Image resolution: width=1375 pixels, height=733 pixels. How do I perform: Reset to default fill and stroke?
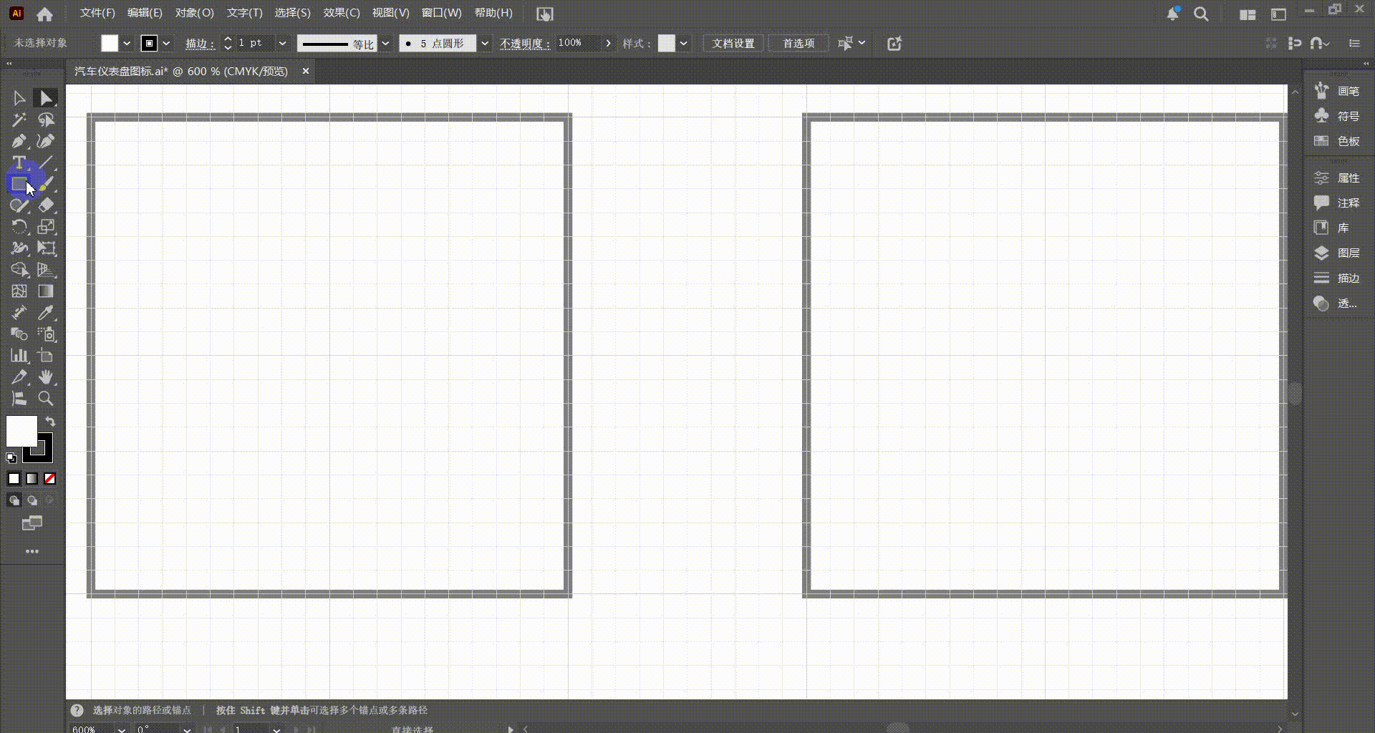point(11,457)
